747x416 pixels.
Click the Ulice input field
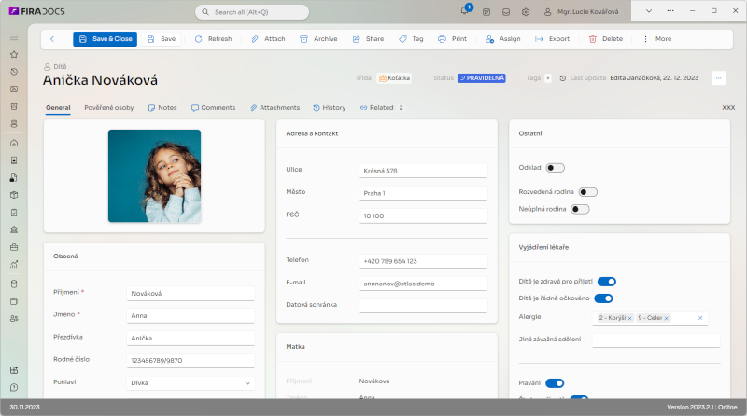click(x=424, y=171)
